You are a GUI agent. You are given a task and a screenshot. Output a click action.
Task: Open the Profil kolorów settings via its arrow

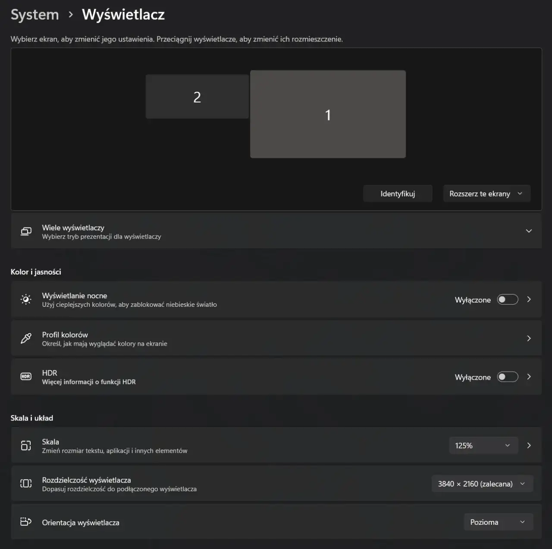pos(529,338)
